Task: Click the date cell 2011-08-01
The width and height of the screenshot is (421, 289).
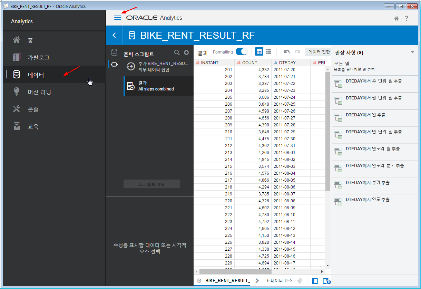Action: pos(291,153)
